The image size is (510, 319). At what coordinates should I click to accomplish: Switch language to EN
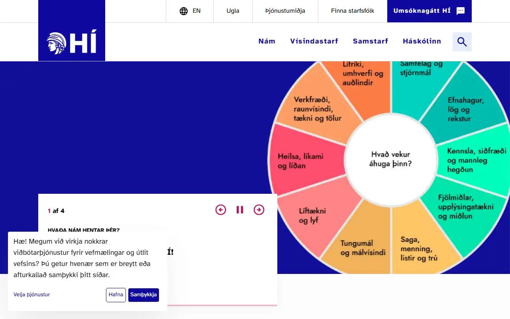197,11
